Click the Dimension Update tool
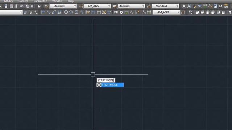 pyautogui.click(x=149, y=12)
